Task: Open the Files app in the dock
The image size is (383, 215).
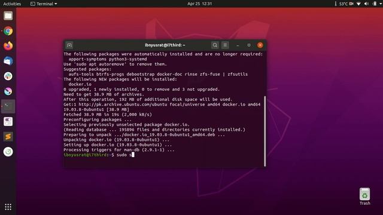Action: tap(8, 16)
